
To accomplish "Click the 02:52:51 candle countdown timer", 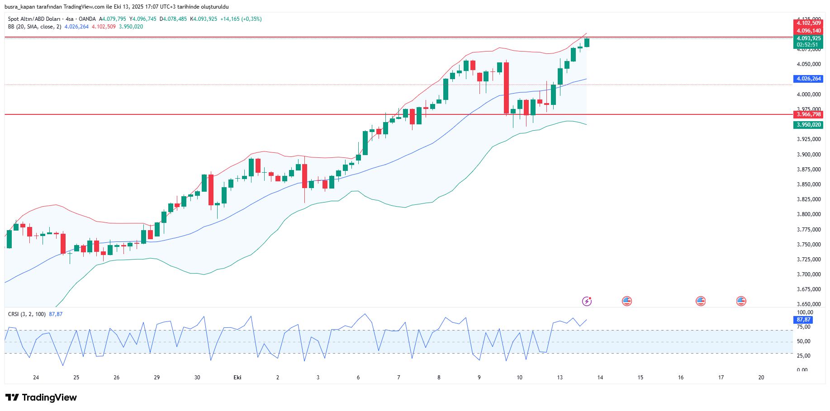I will [807, 45].
